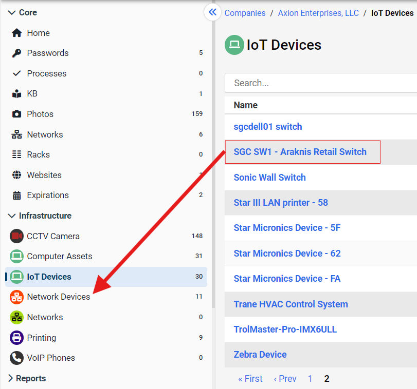Click the Passwords key icon
Image resolution: width=417 pixels, height=389 pixels.
17,53
